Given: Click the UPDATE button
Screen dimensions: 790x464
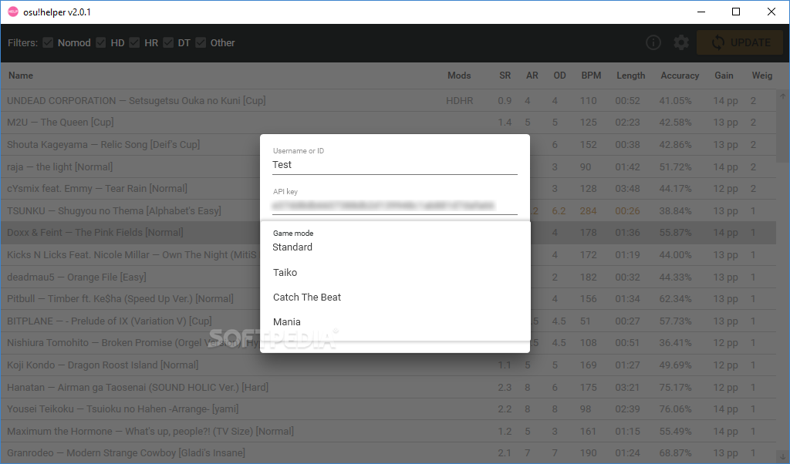Looking at the screenshot, I should pyautogui.click(x=740, y=42).
